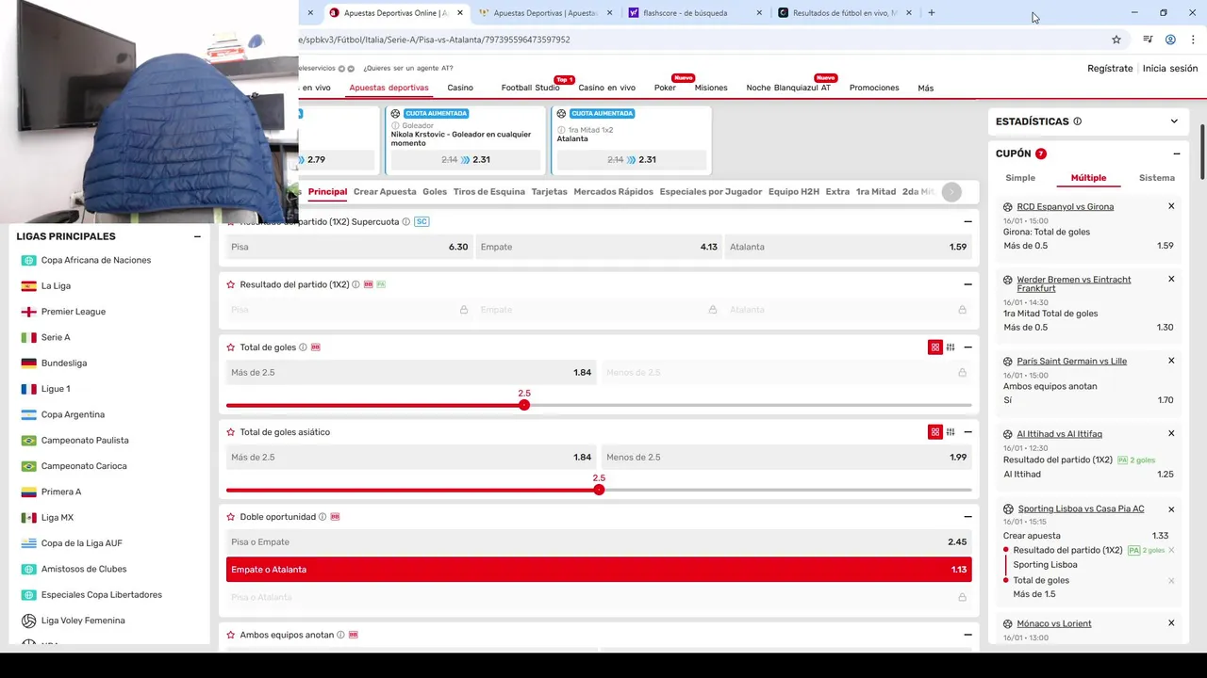Viewport: 1207px width, 678px height.
Task: Favorite the Total de goles market star
Action: (x=230, y=347)
